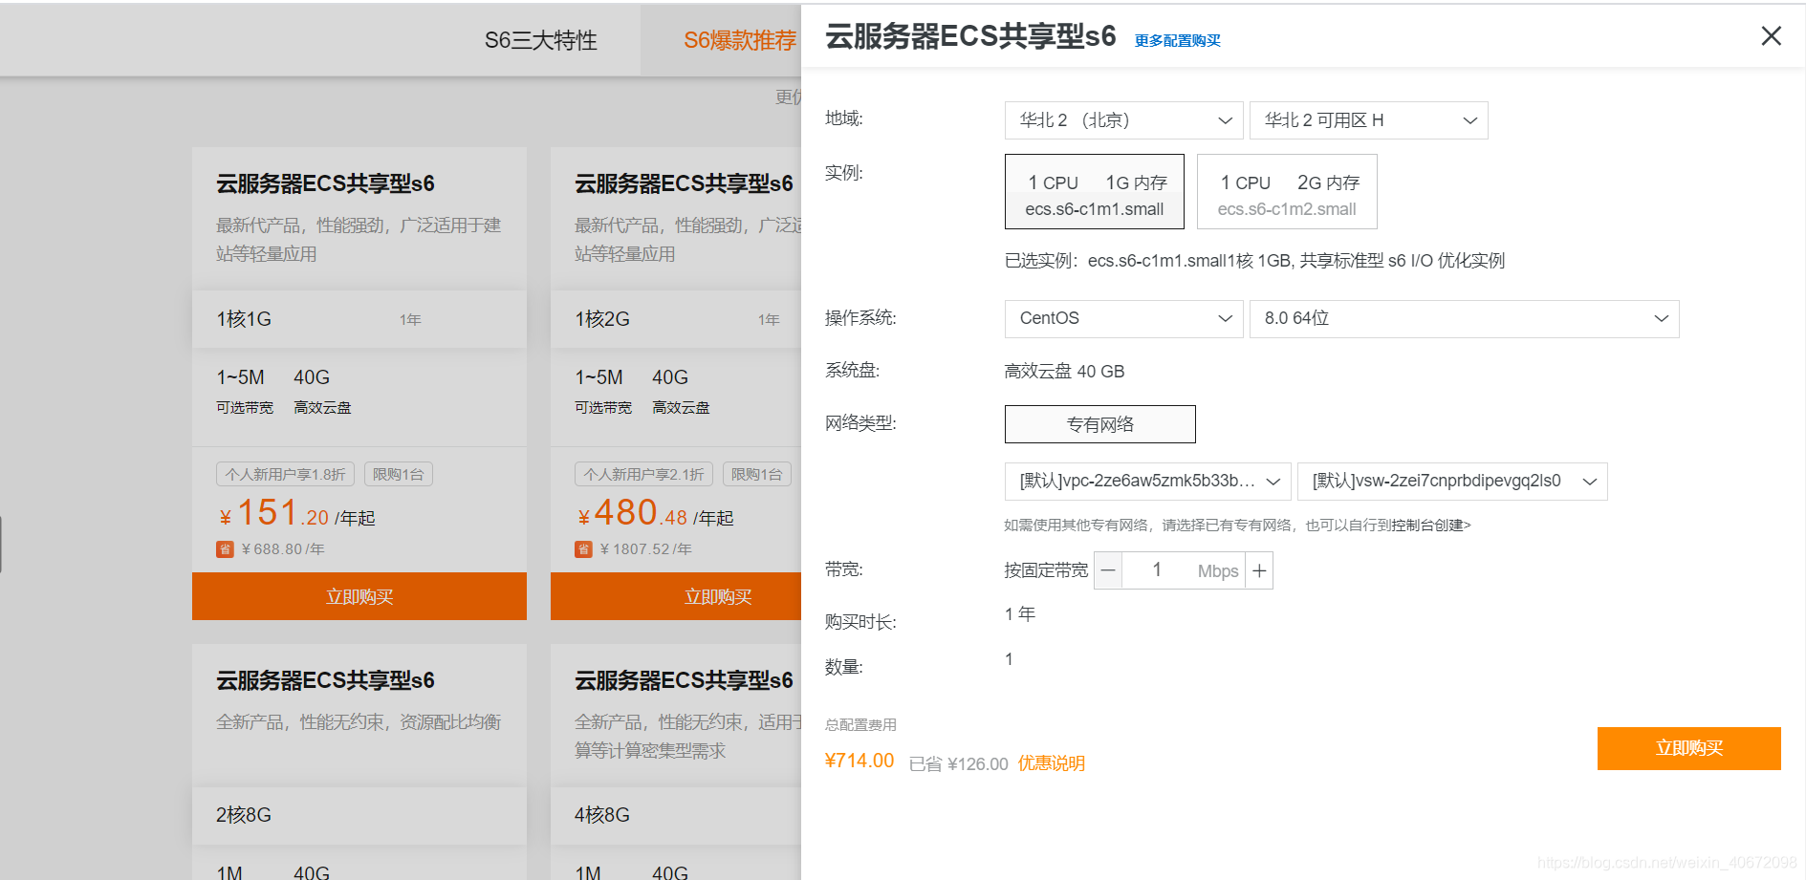Click the 高效云盘 40 GB system disk text
1806x880 pixels.
(x=1064, y=372)
